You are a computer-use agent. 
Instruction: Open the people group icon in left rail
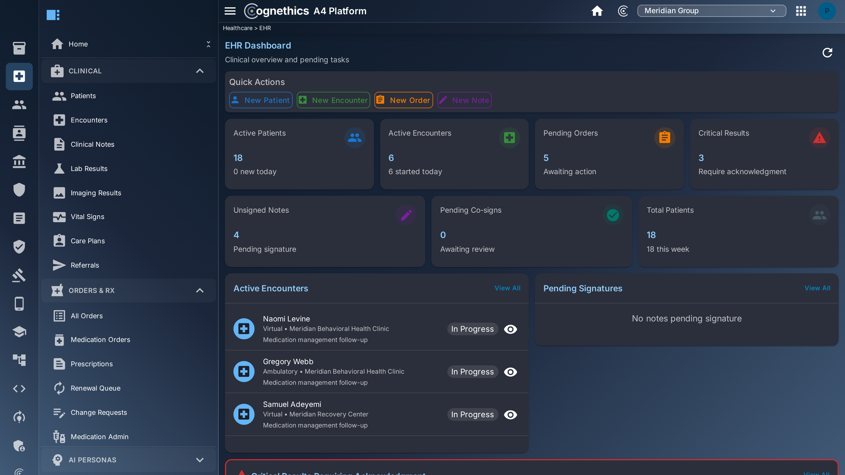tap(19, 104)
